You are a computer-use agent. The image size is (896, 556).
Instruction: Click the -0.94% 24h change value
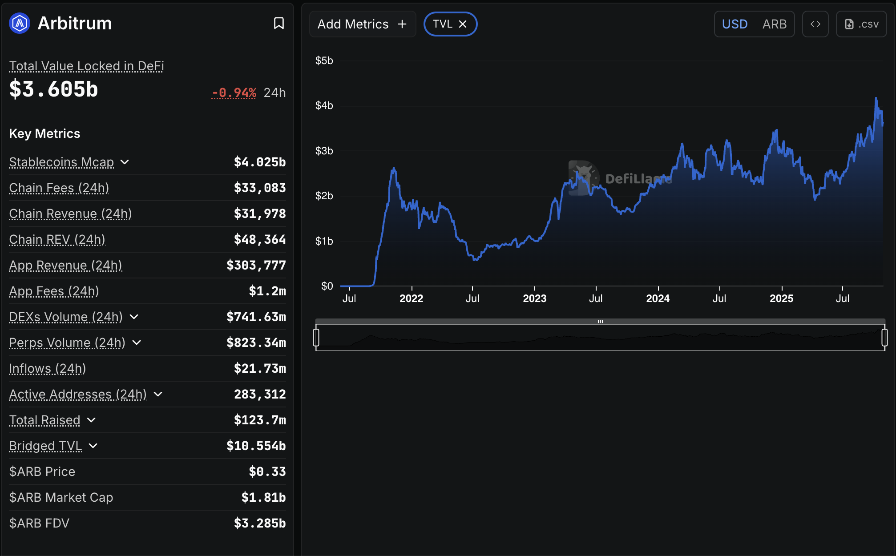[x=234, y=93]
